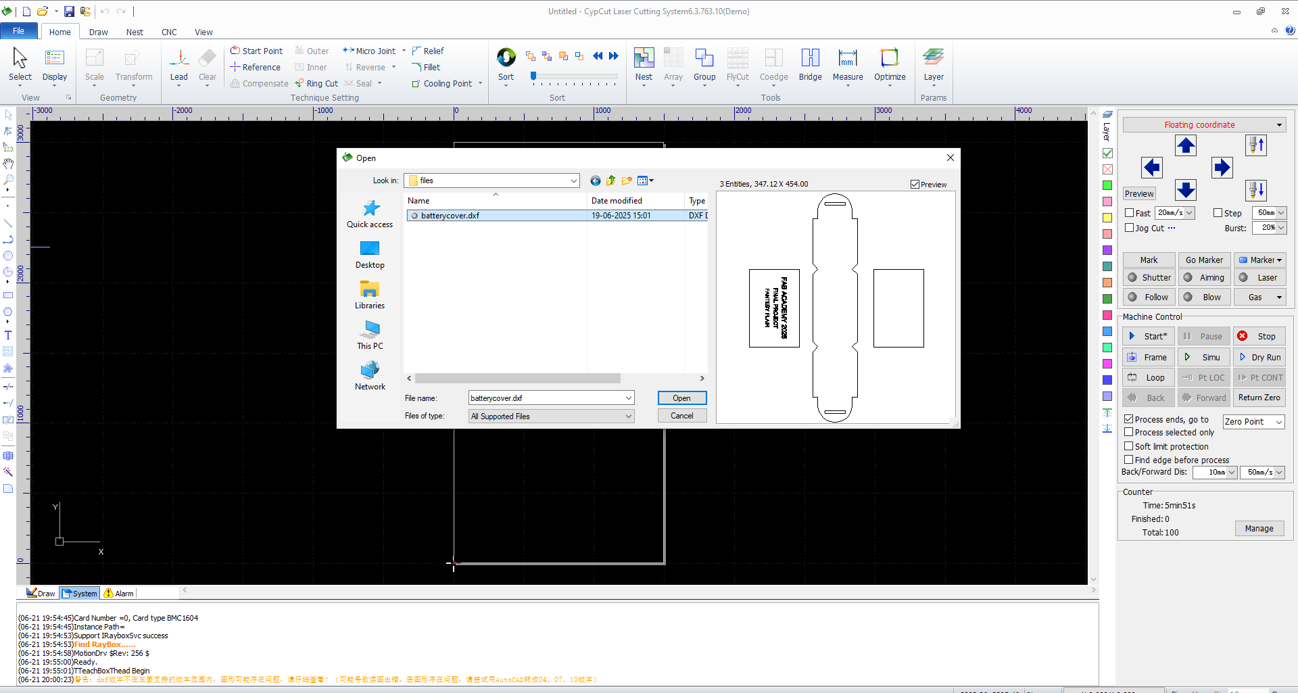Create a new folder in Open dialog
1298x693 pixels.
627,181
